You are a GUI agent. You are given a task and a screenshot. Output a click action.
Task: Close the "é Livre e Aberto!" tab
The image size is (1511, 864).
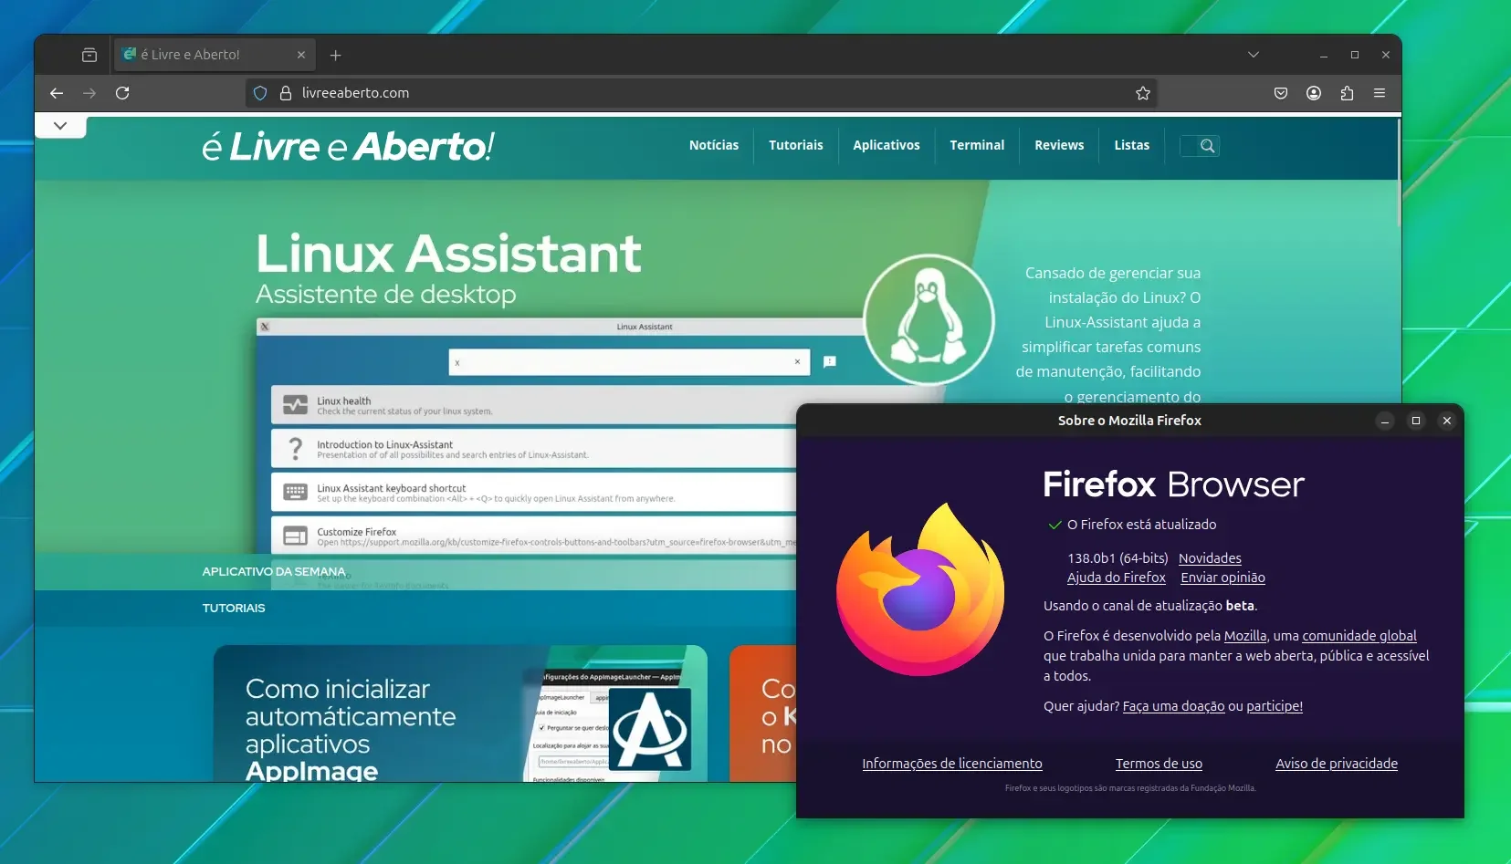(x=301, y=55)
